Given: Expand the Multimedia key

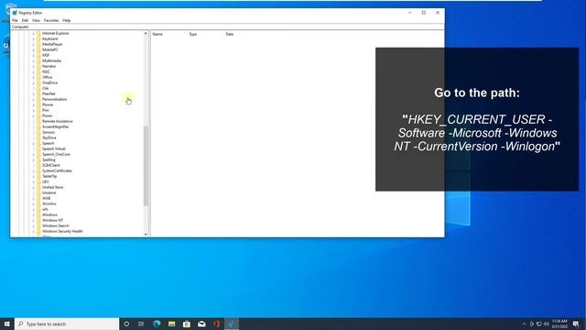Looking at the screenshot, I should (33, 60).
